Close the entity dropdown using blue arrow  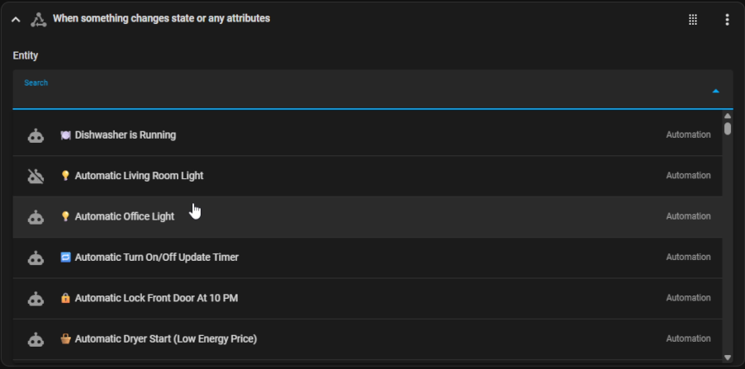[x=715, y=91]
